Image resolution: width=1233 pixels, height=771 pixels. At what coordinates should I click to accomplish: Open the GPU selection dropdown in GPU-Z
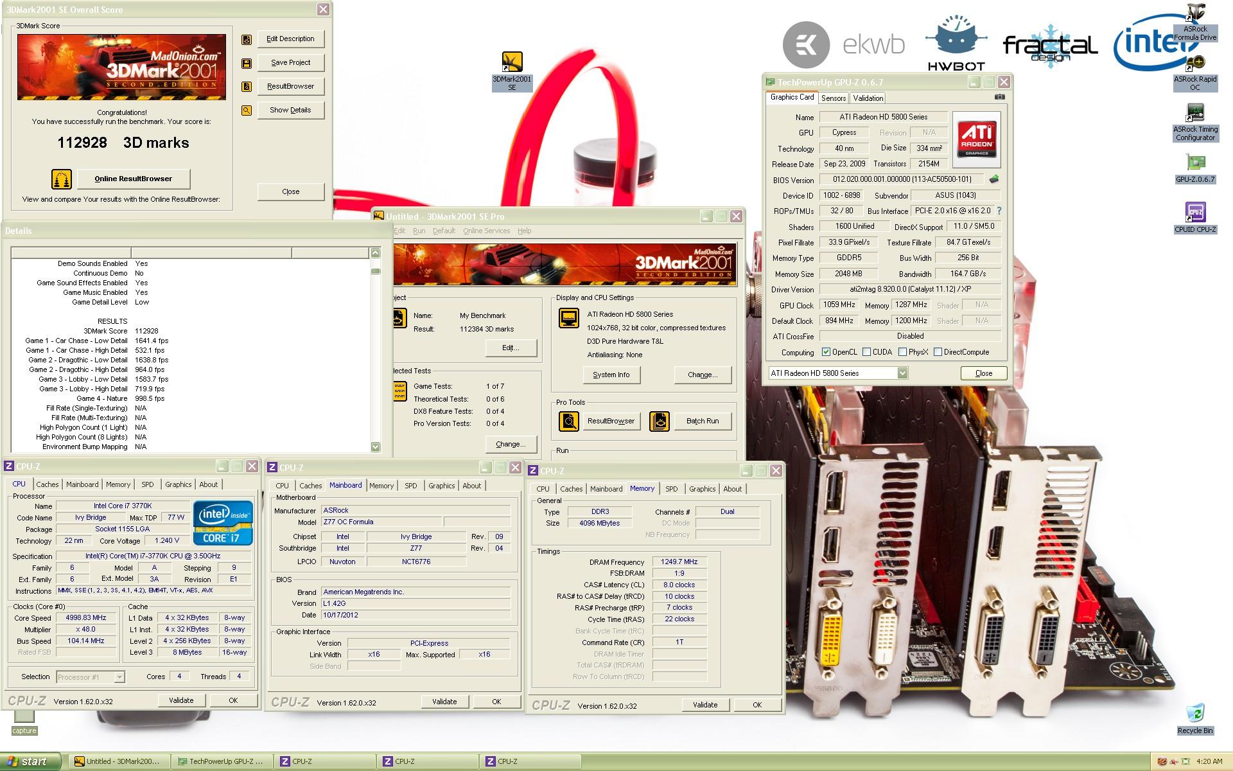[902, 373]
